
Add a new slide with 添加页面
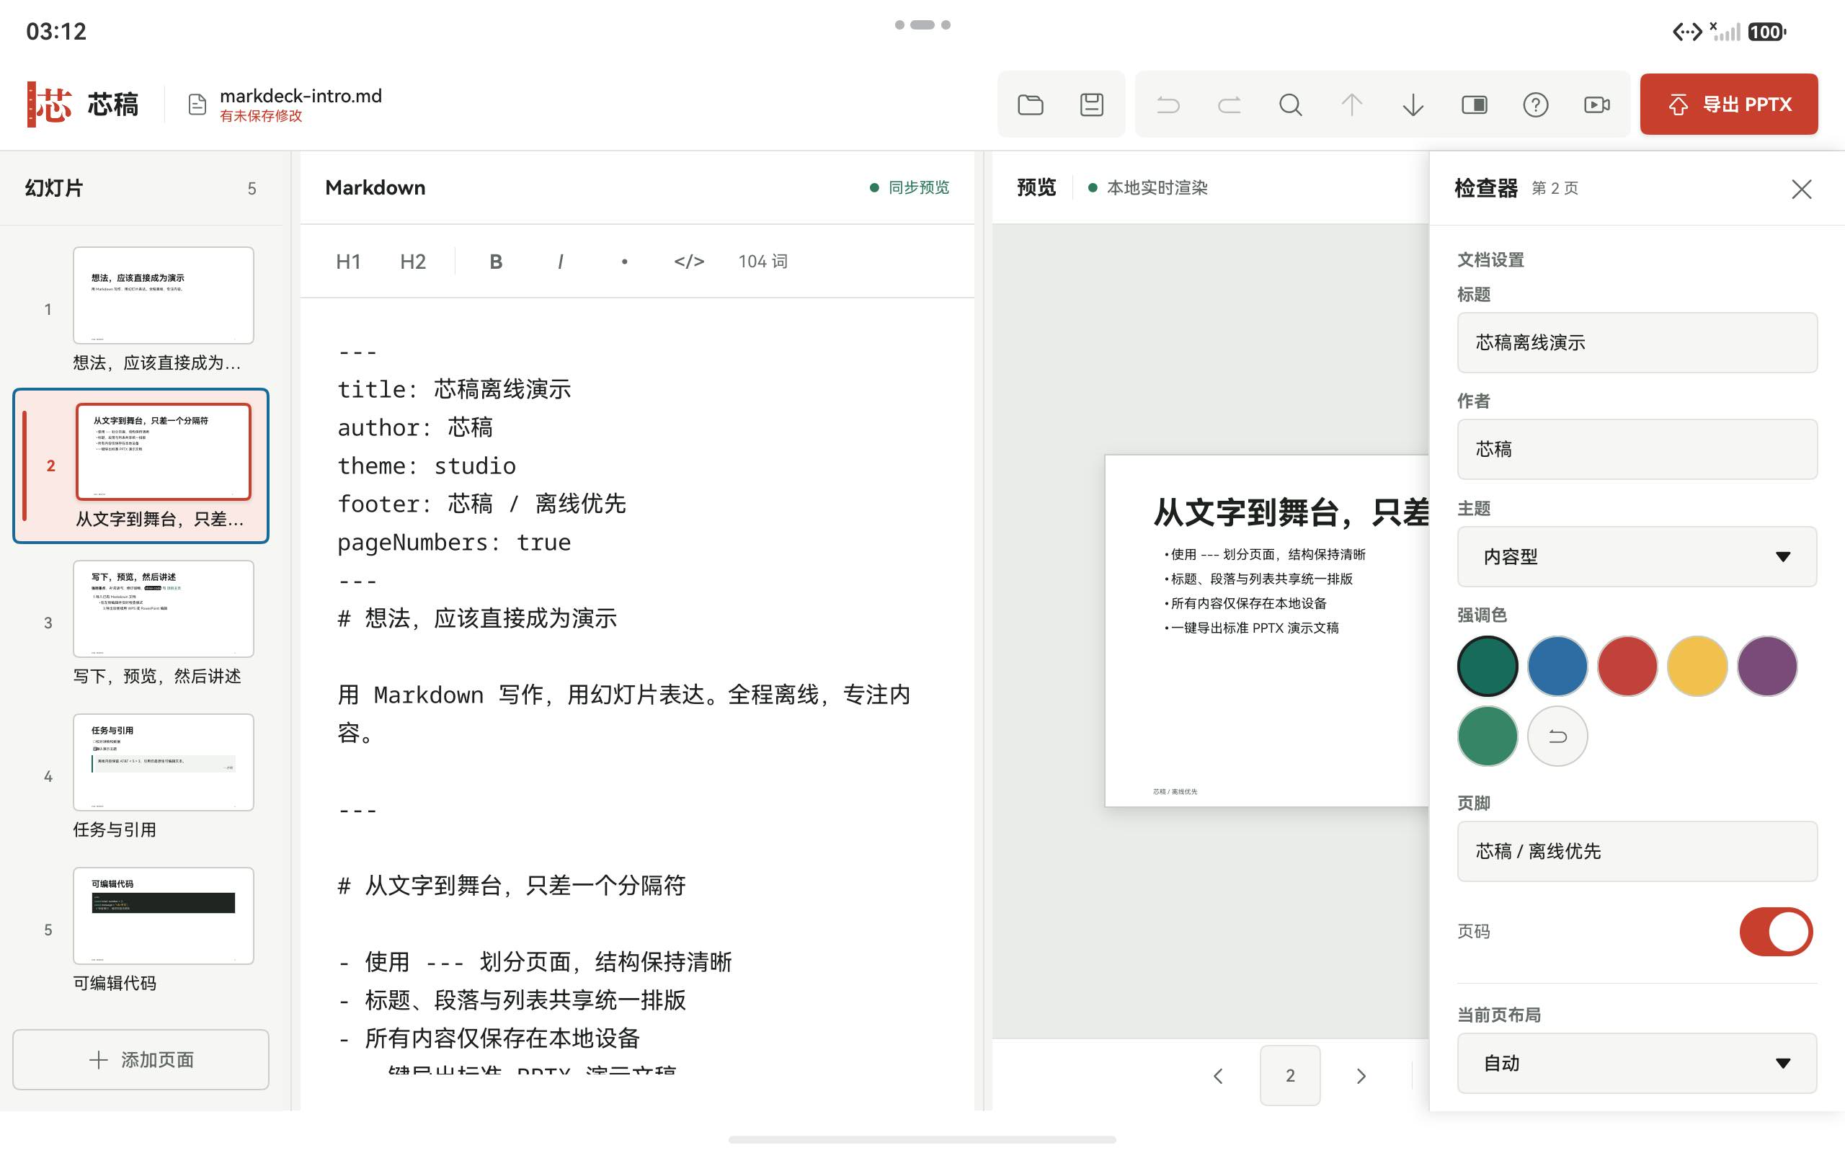pyautogui.click(x=141, y=1059)
